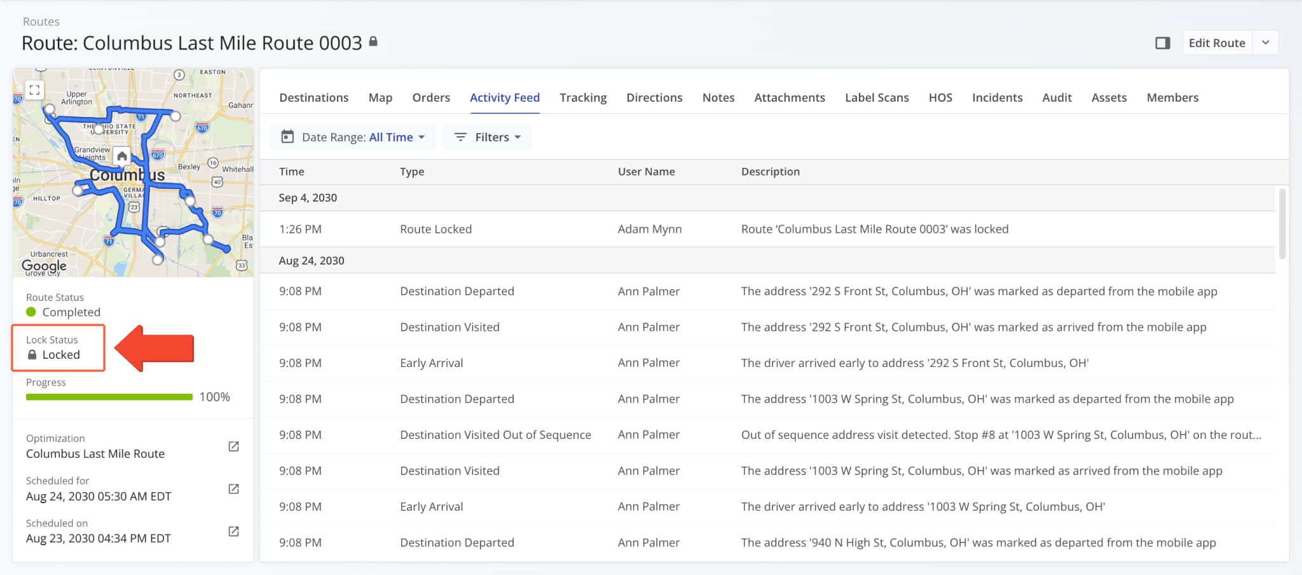Open the Notes tab
Viewport: 1302px width, 575px height.
(718, 97)
